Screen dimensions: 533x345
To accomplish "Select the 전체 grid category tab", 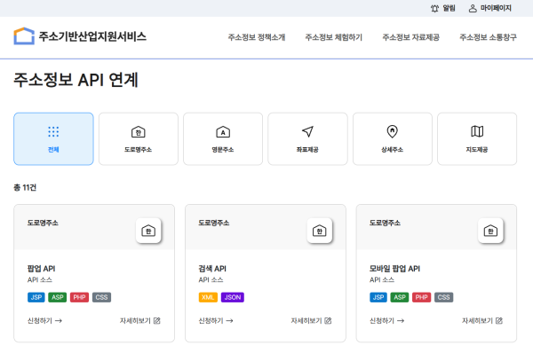I will 53,138.
